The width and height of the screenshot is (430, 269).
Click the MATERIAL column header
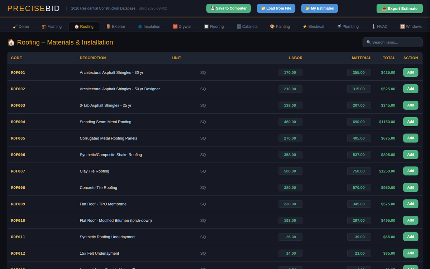361,58
